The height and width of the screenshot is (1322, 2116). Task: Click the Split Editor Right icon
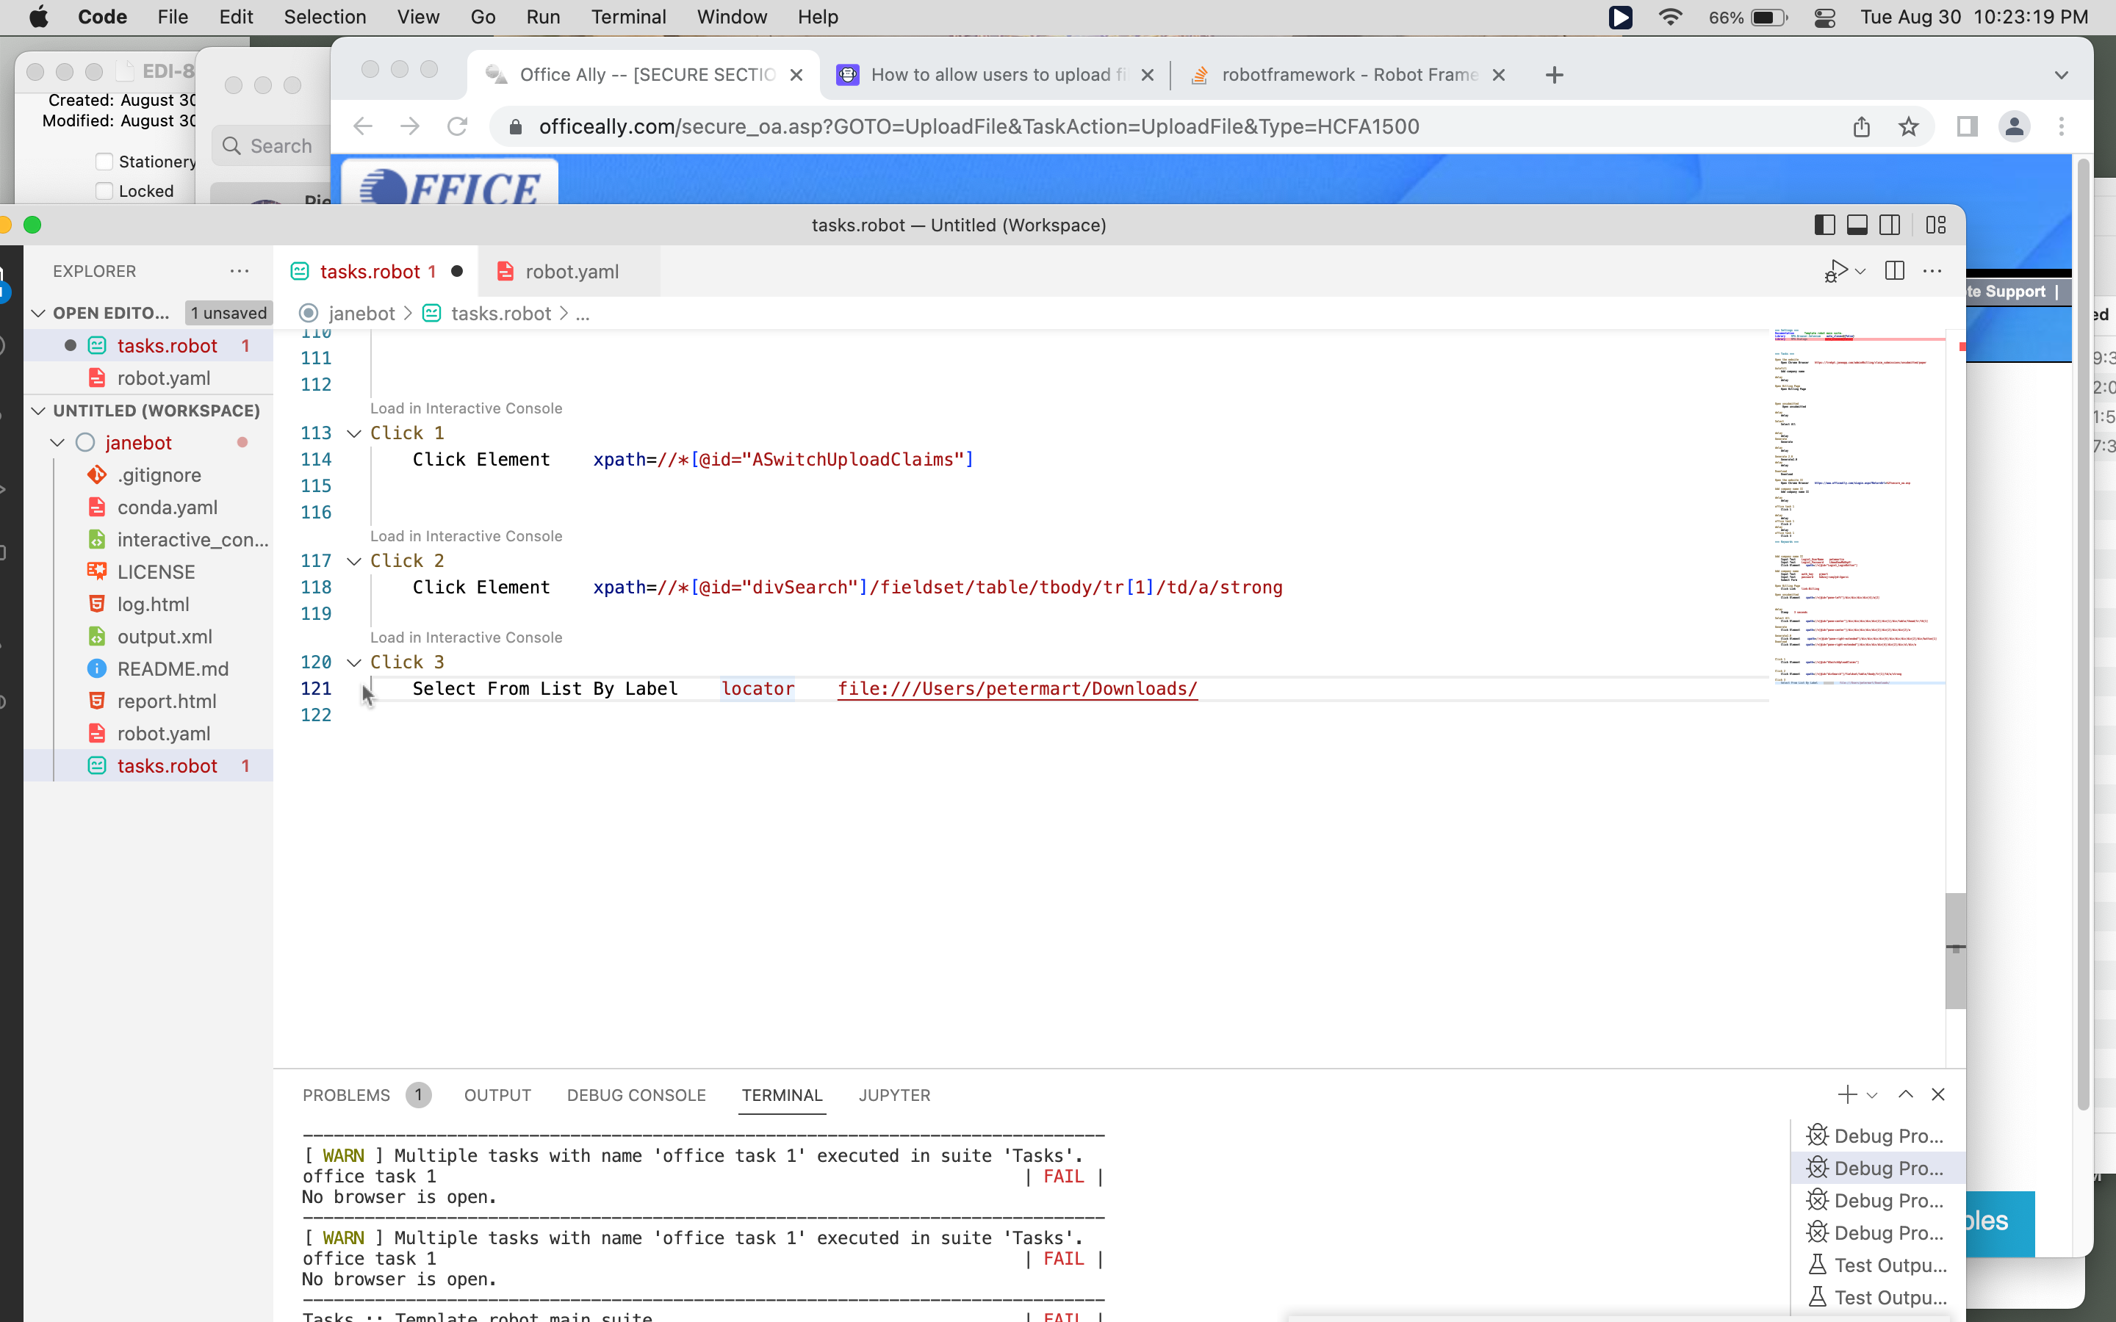point(1895,271)
